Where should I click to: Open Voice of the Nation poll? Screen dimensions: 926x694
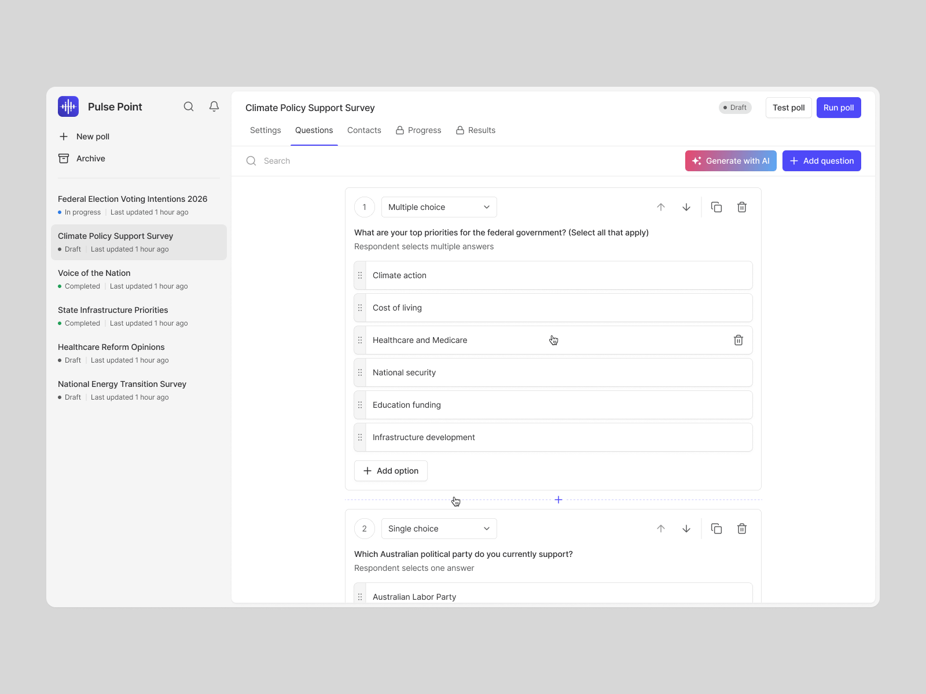[x=139, y=279]
